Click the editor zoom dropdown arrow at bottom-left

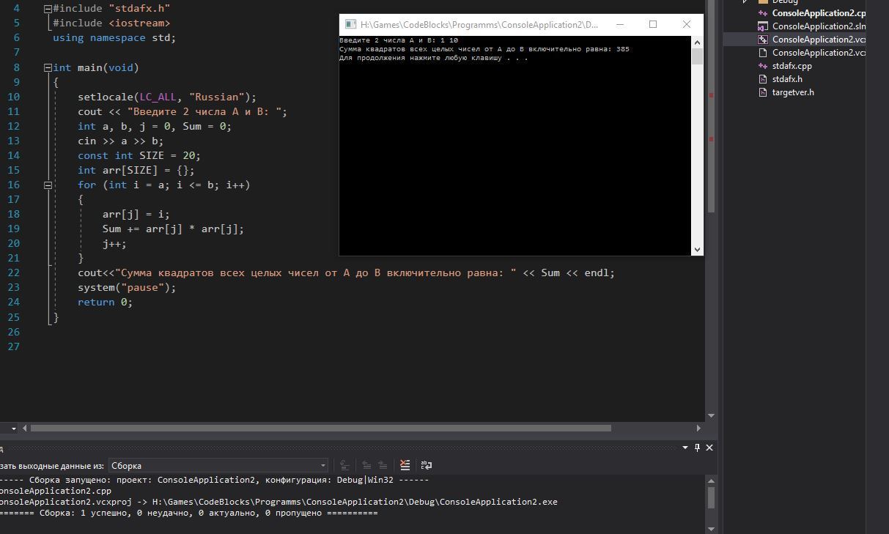[12, 428]
